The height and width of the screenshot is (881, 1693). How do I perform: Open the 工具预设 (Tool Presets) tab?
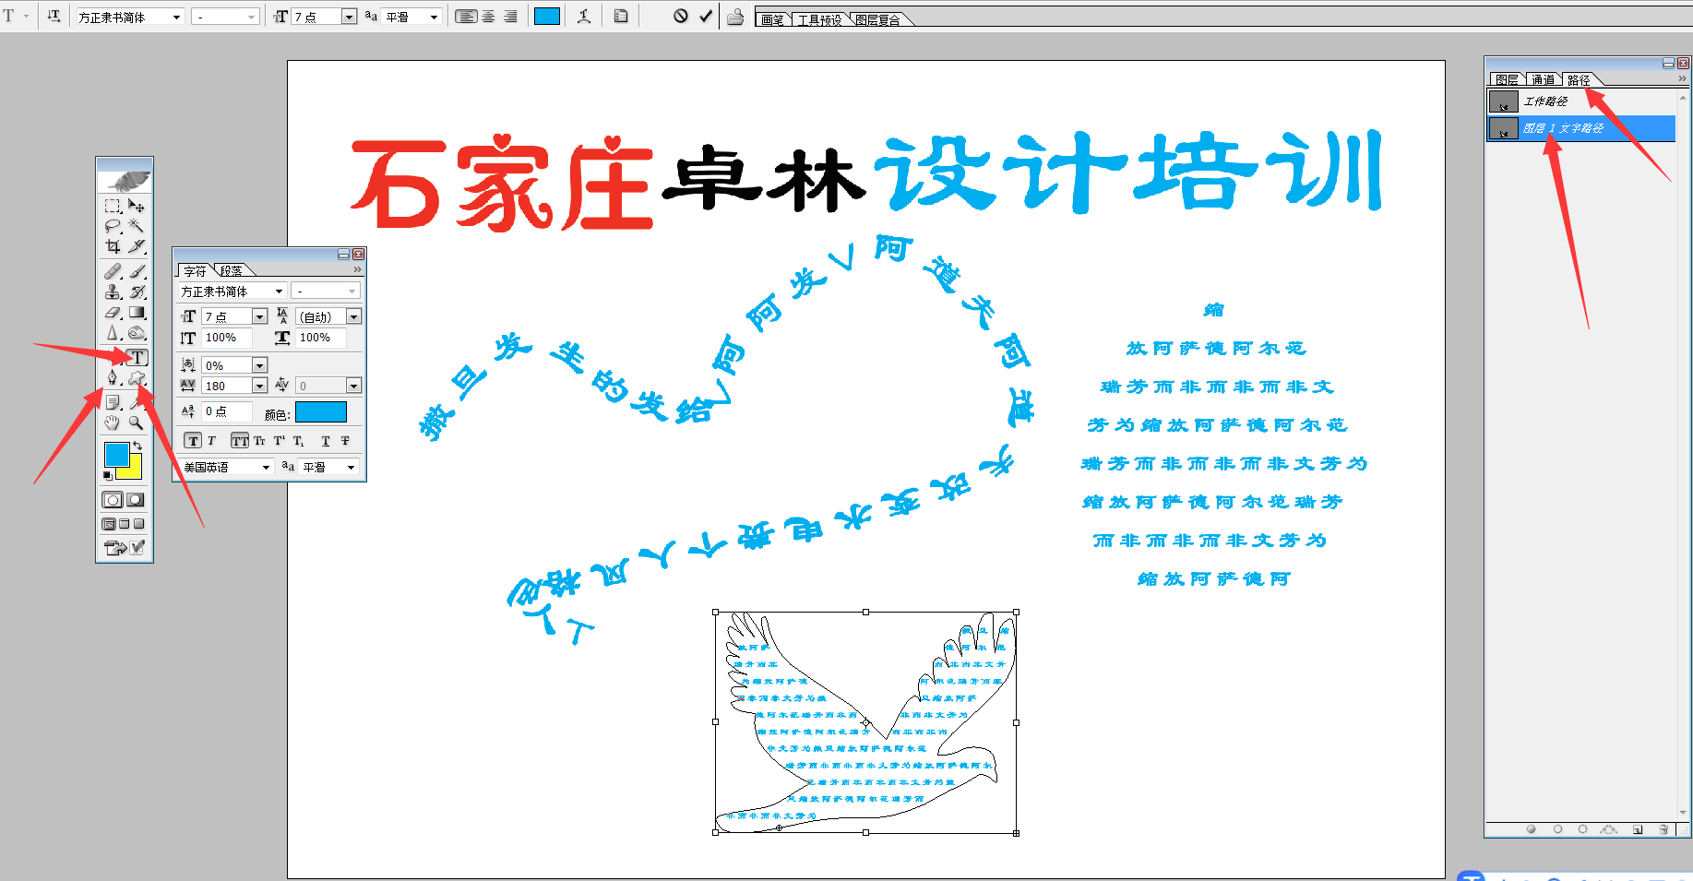[x=819, y=19]
